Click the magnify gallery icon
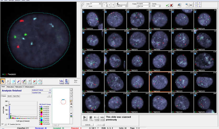 tap(187, 5)
